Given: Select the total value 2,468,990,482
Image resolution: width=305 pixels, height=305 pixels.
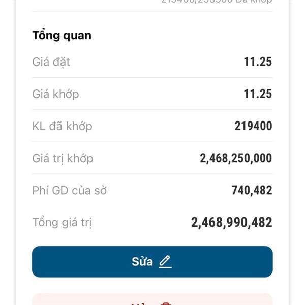Looking at the screenshot, I should pyautogui.click(x=231, y=222).
